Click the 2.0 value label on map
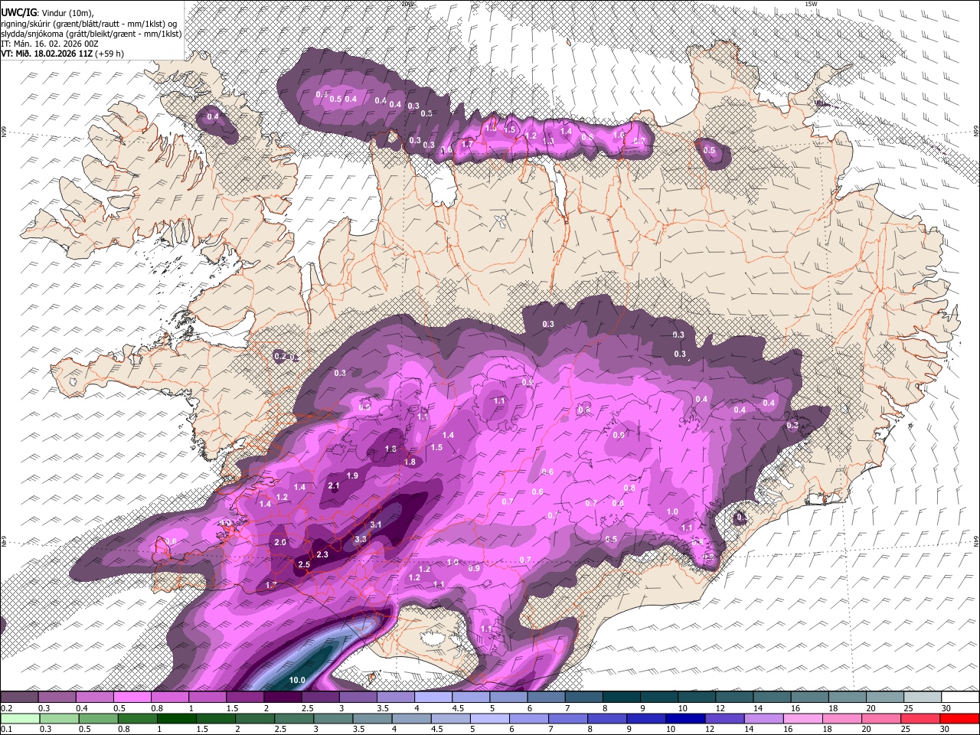980x735 pixels. 280,542
